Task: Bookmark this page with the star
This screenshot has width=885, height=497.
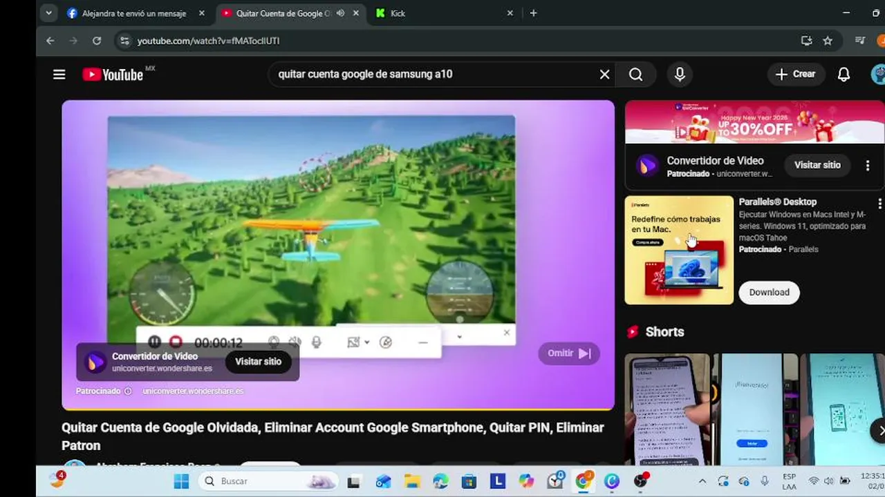Action: pyautogui.click(x=828, y=41)
